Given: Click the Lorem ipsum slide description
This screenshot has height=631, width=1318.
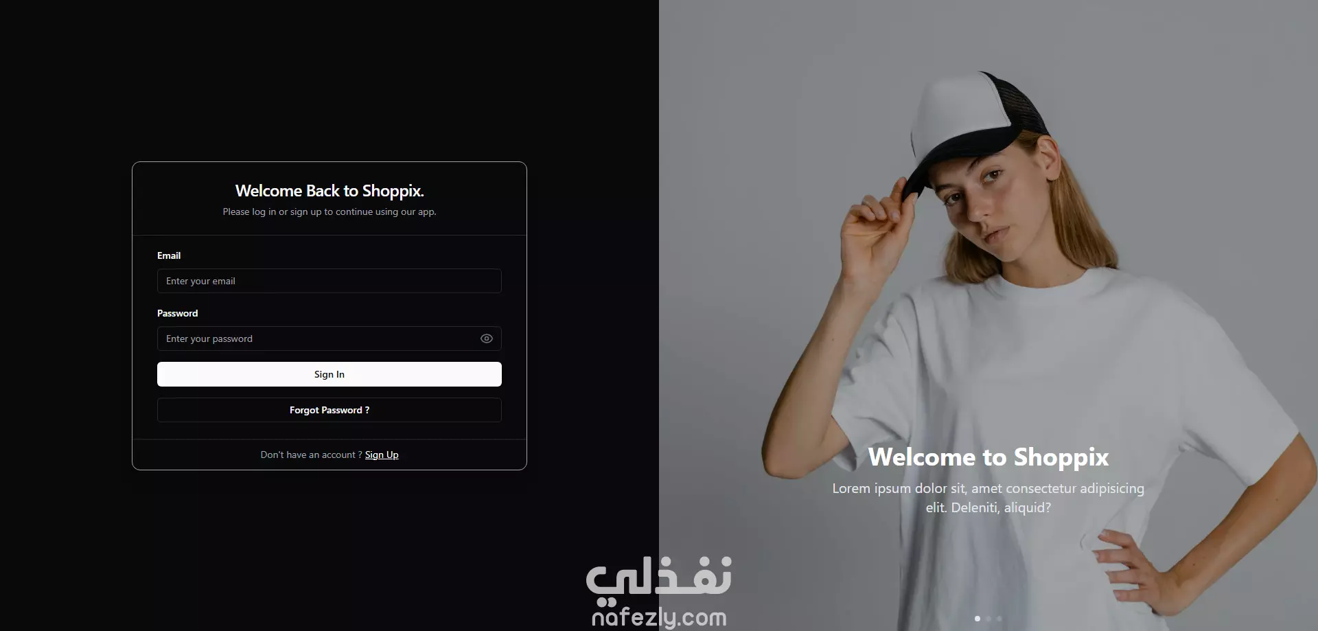Looking at the screenshot, I should coord(988,498).
